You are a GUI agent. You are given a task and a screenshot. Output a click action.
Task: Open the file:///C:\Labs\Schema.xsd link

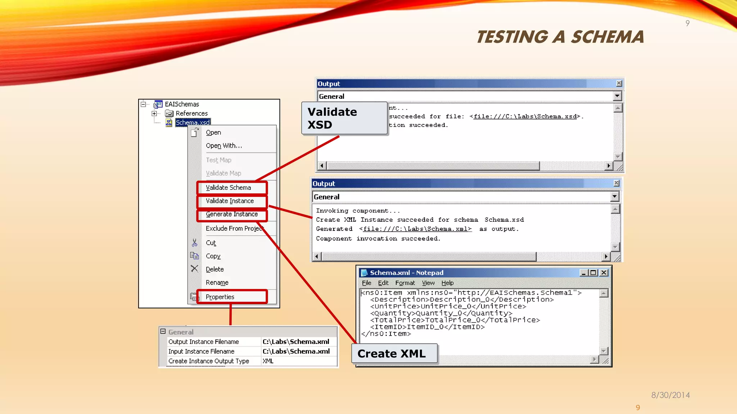click(525, 116)
